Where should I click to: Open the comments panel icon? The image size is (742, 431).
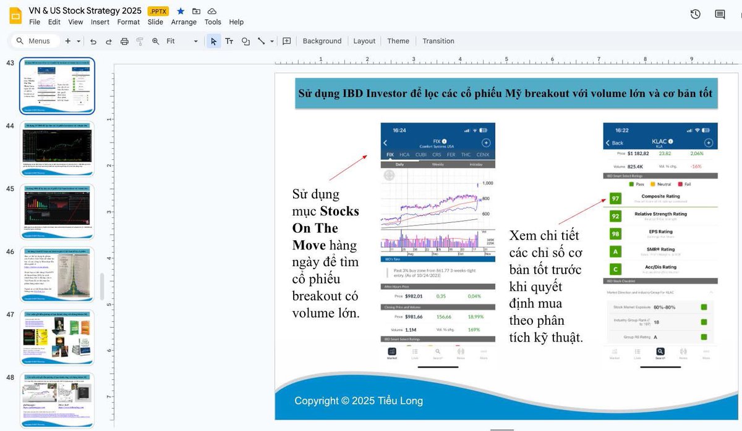pos(720,14)
